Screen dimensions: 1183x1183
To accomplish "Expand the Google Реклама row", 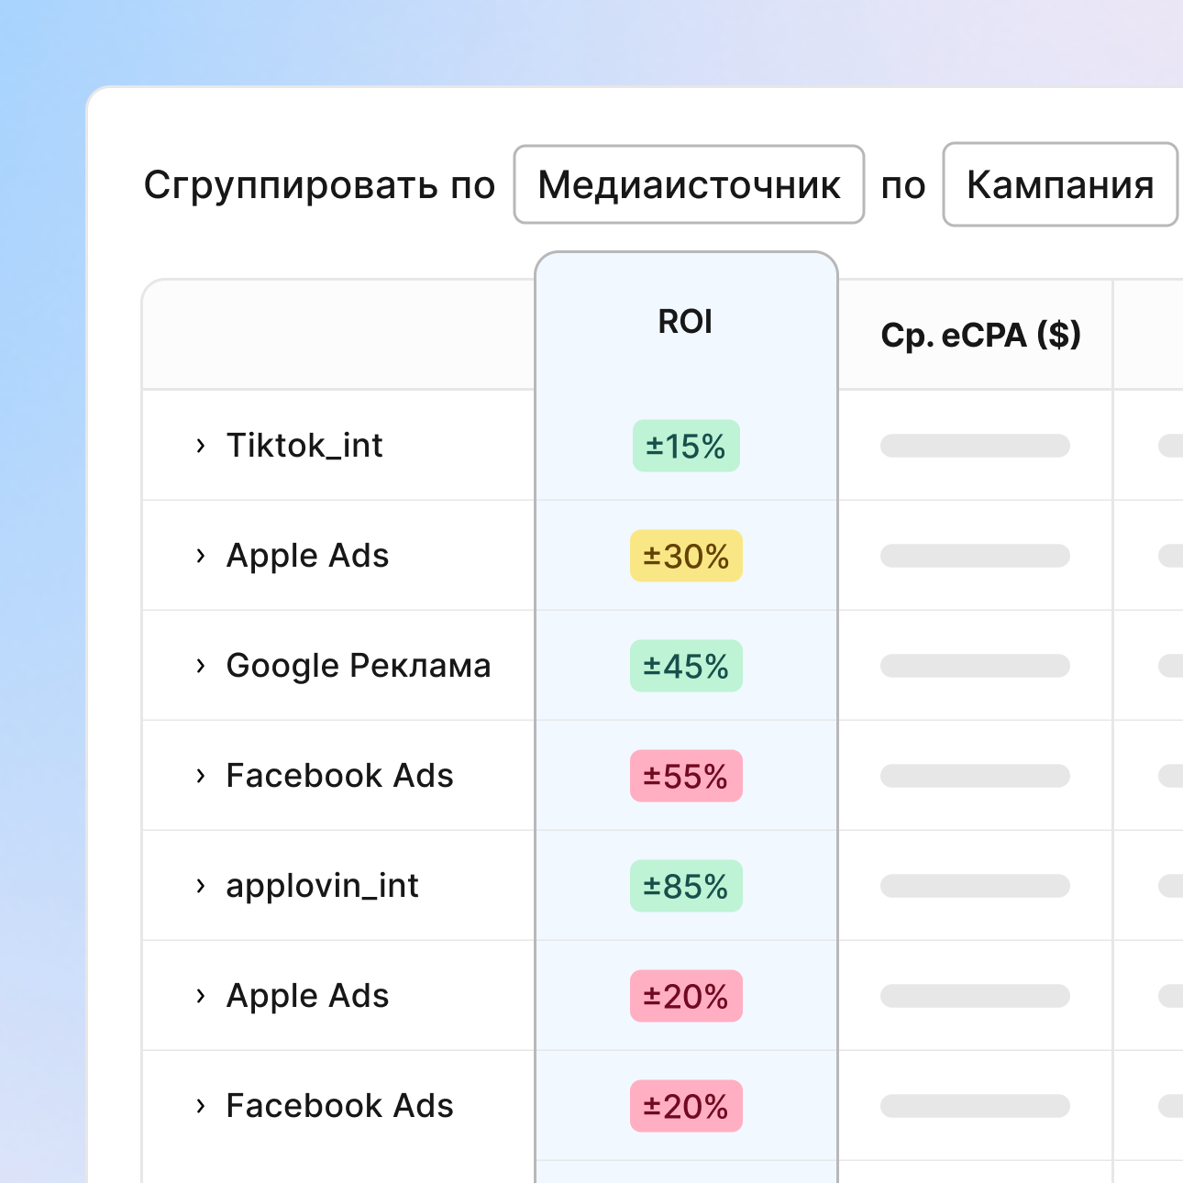I will [201, 666].
